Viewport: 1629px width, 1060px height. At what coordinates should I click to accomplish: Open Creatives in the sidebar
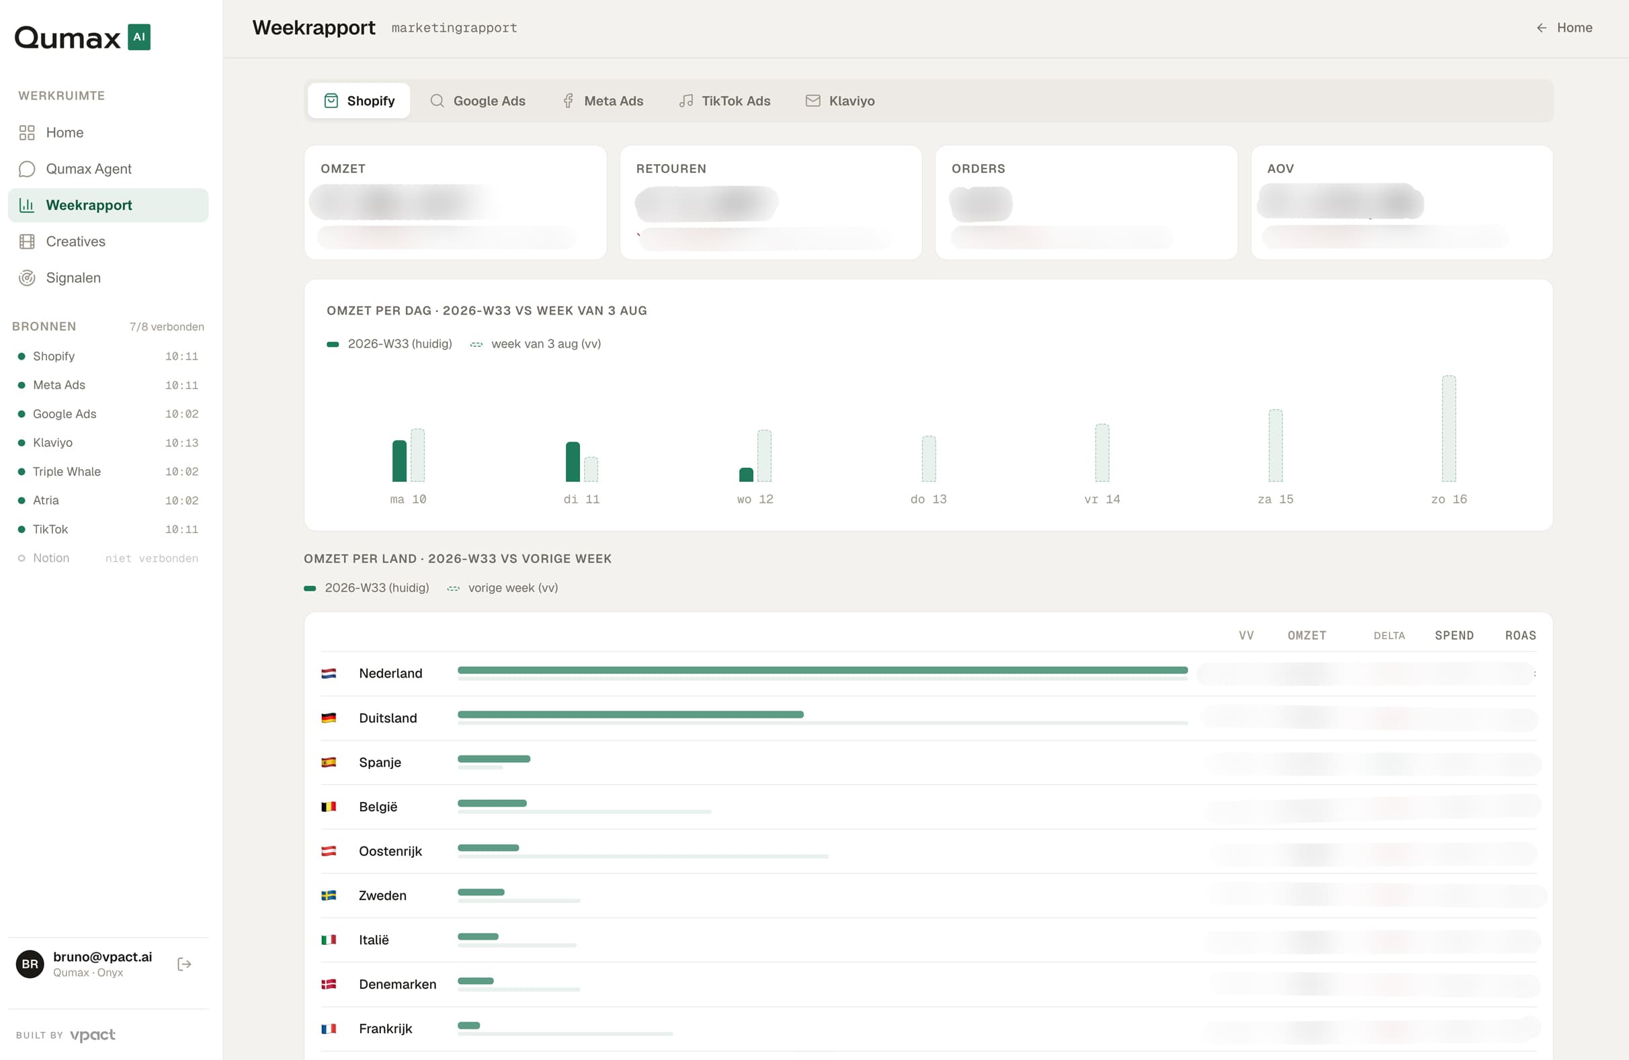point(108,241)
